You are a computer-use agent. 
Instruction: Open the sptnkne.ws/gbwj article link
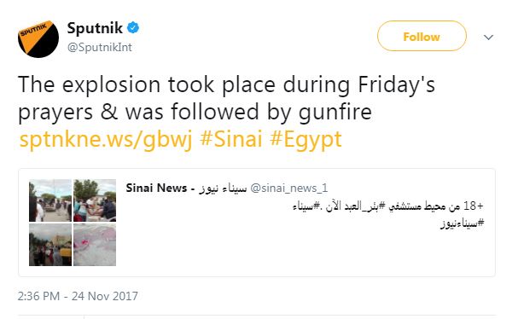coord(106,139)
